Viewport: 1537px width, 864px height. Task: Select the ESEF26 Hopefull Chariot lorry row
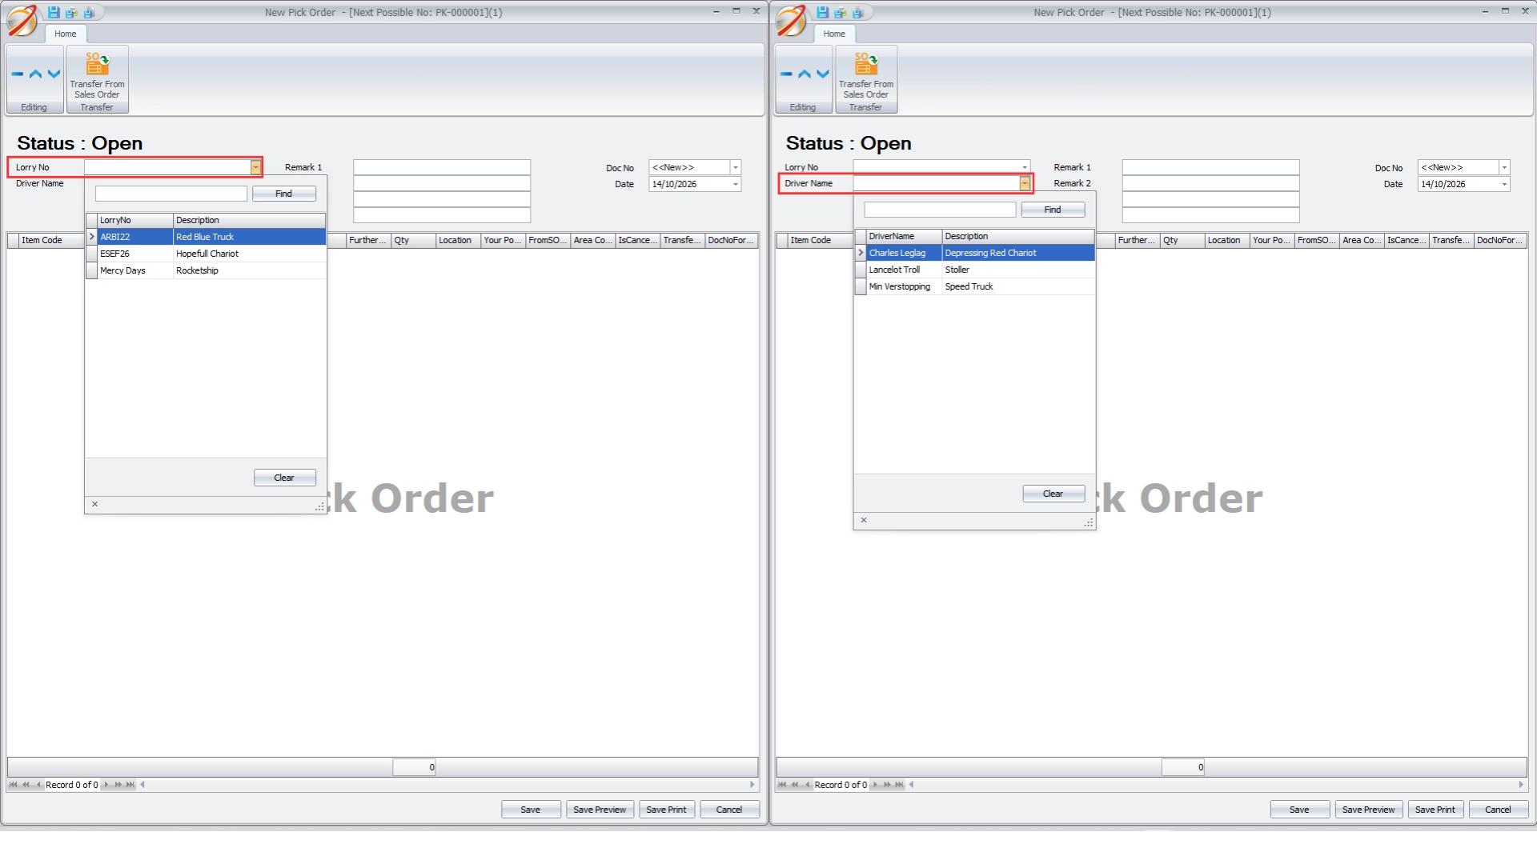coord(206,254)
